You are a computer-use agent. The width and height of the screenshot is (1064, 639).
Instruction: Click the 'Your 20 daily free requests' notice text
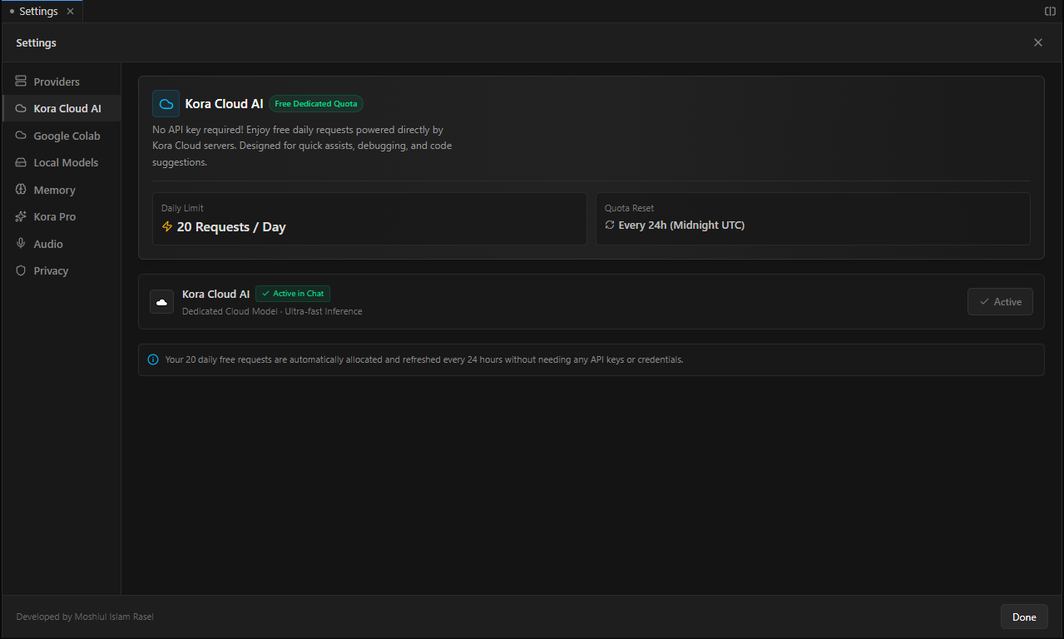424,359
